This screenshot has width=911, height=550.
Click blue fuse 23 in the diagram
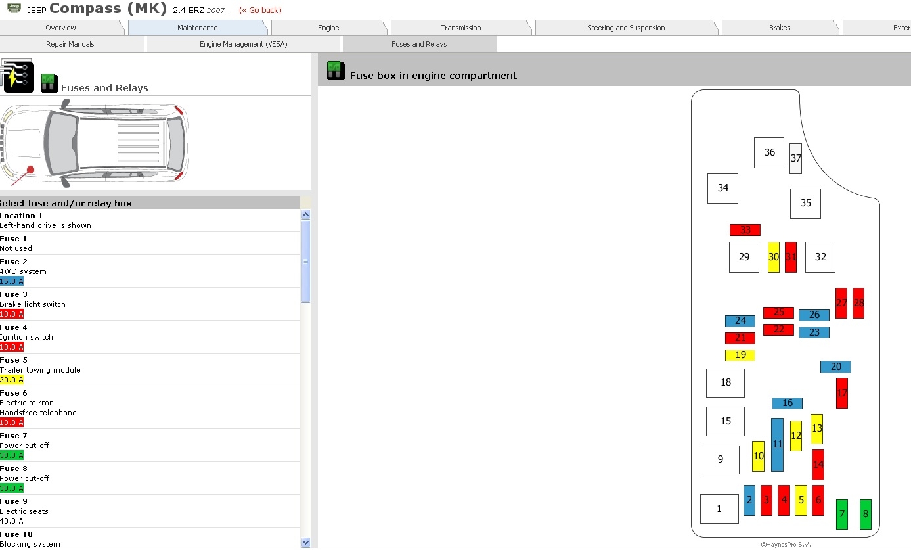tap(814, 332)
